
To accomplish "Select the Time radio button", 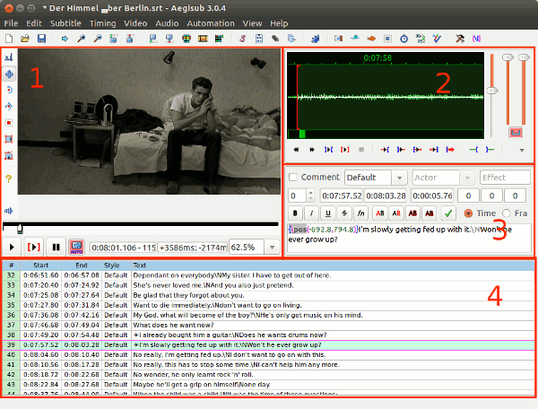I will pyautogui.click(x=468, y=213).
